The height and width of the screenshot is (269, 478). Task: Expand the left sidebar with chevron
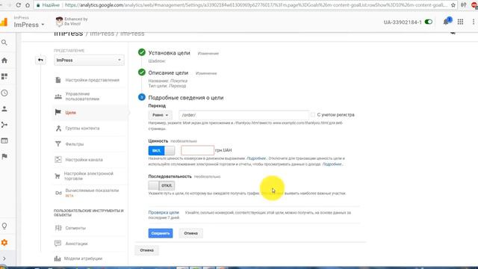tap(4, 259)
